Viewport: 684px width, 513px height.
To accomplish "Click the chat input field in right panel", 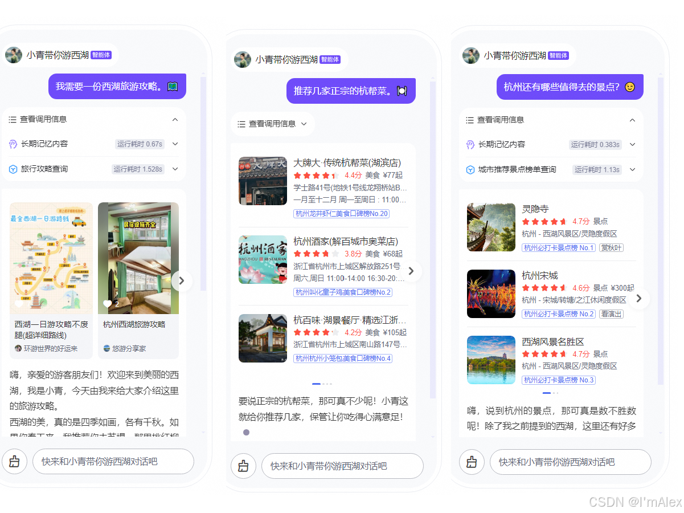I will tap(571, 462).
